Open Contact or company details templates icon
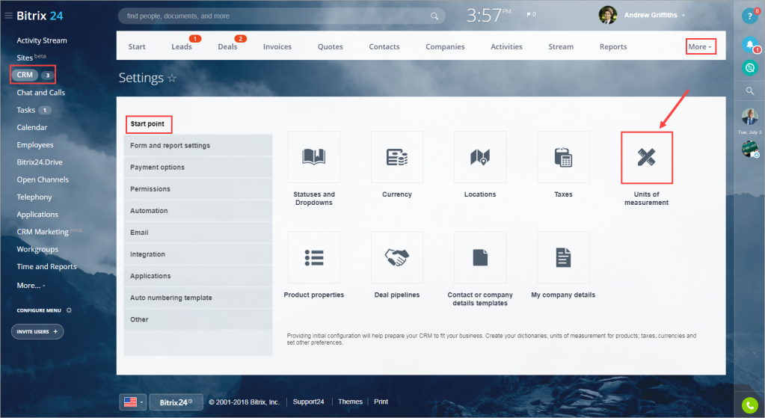Viewport: 765px width, 418px height. 480,257
